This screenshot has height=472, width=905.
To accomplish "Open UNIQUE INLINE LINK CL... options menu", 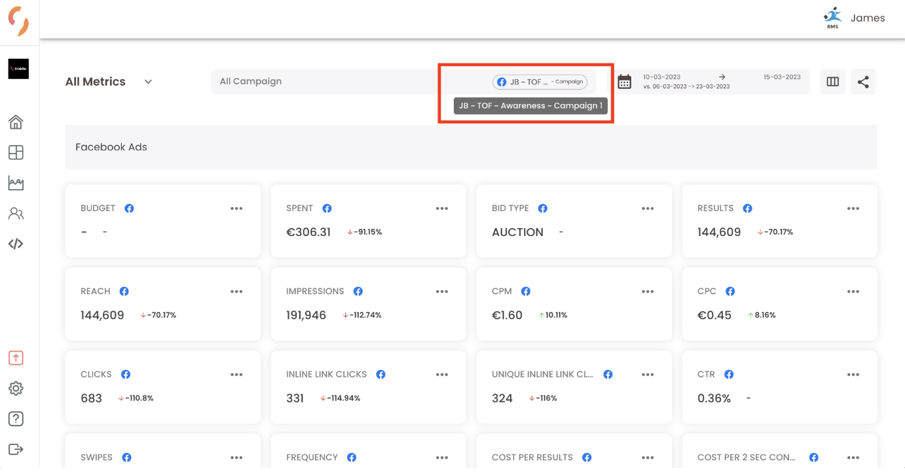I will pos(648,375).
